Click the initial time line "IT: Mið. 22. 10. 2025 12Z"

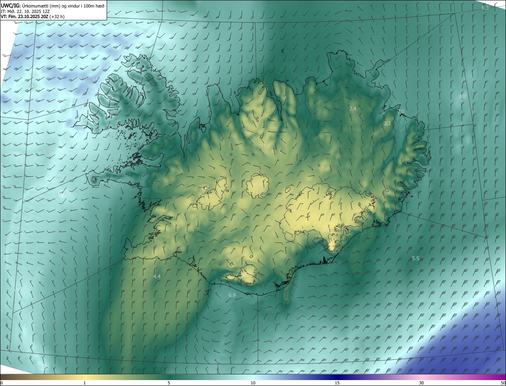tap(25, 11)
